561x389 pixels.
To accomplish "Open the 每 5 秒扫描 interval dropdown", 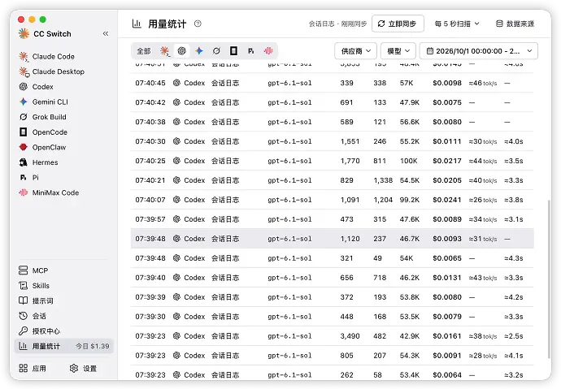I will pos(457,24).
